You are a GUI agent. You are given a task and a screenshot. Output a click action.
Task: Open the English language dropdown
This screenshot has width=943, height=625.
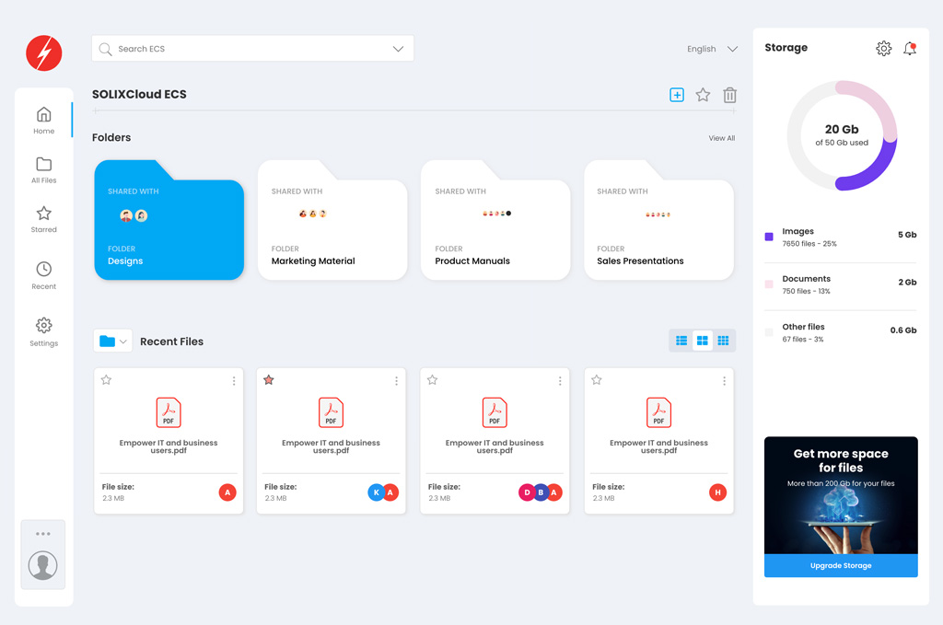point(712,49)
